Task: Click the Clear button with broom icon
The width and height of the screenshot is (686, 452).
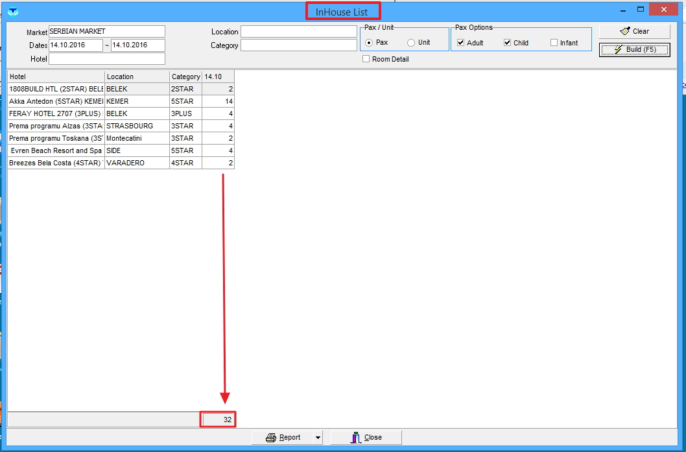Action: [634, 31]
